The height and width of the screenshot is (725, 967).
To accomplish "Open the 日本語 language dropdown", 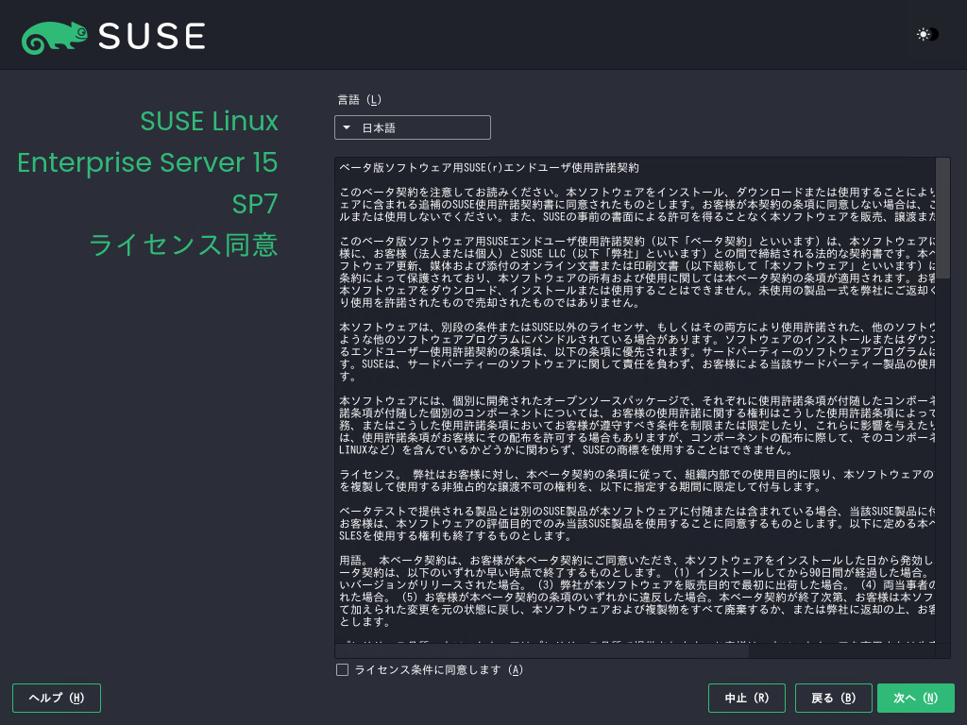I will point(413,127).
